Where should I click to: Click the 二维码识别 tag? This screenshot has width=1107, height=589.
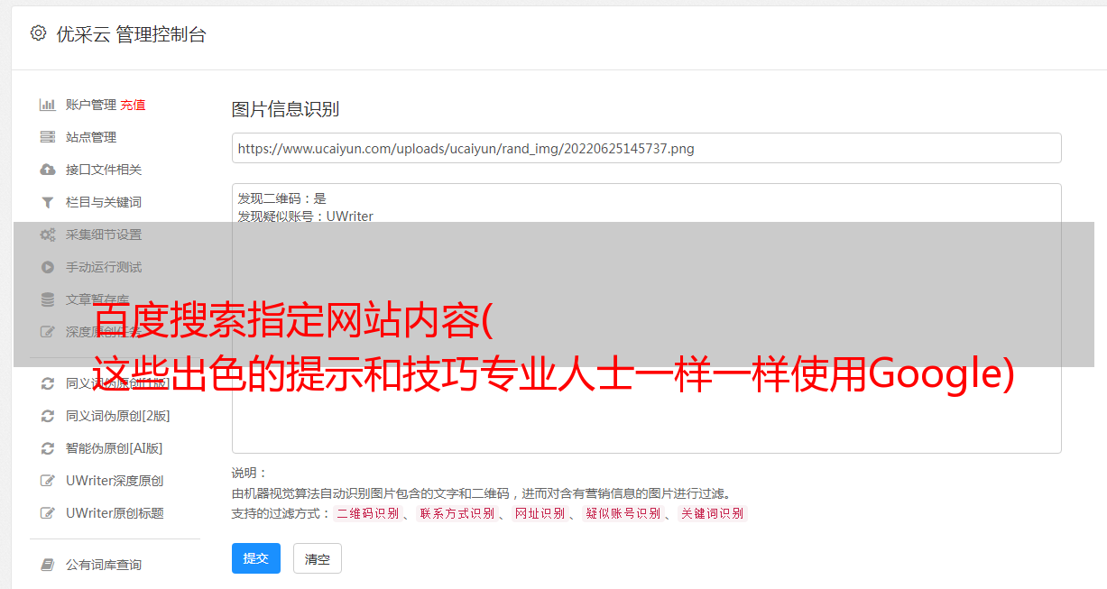point(367,513)
